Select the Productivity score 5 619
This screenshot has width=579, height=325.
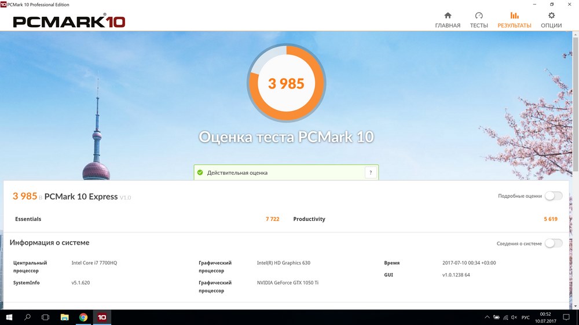pos(551,219)
